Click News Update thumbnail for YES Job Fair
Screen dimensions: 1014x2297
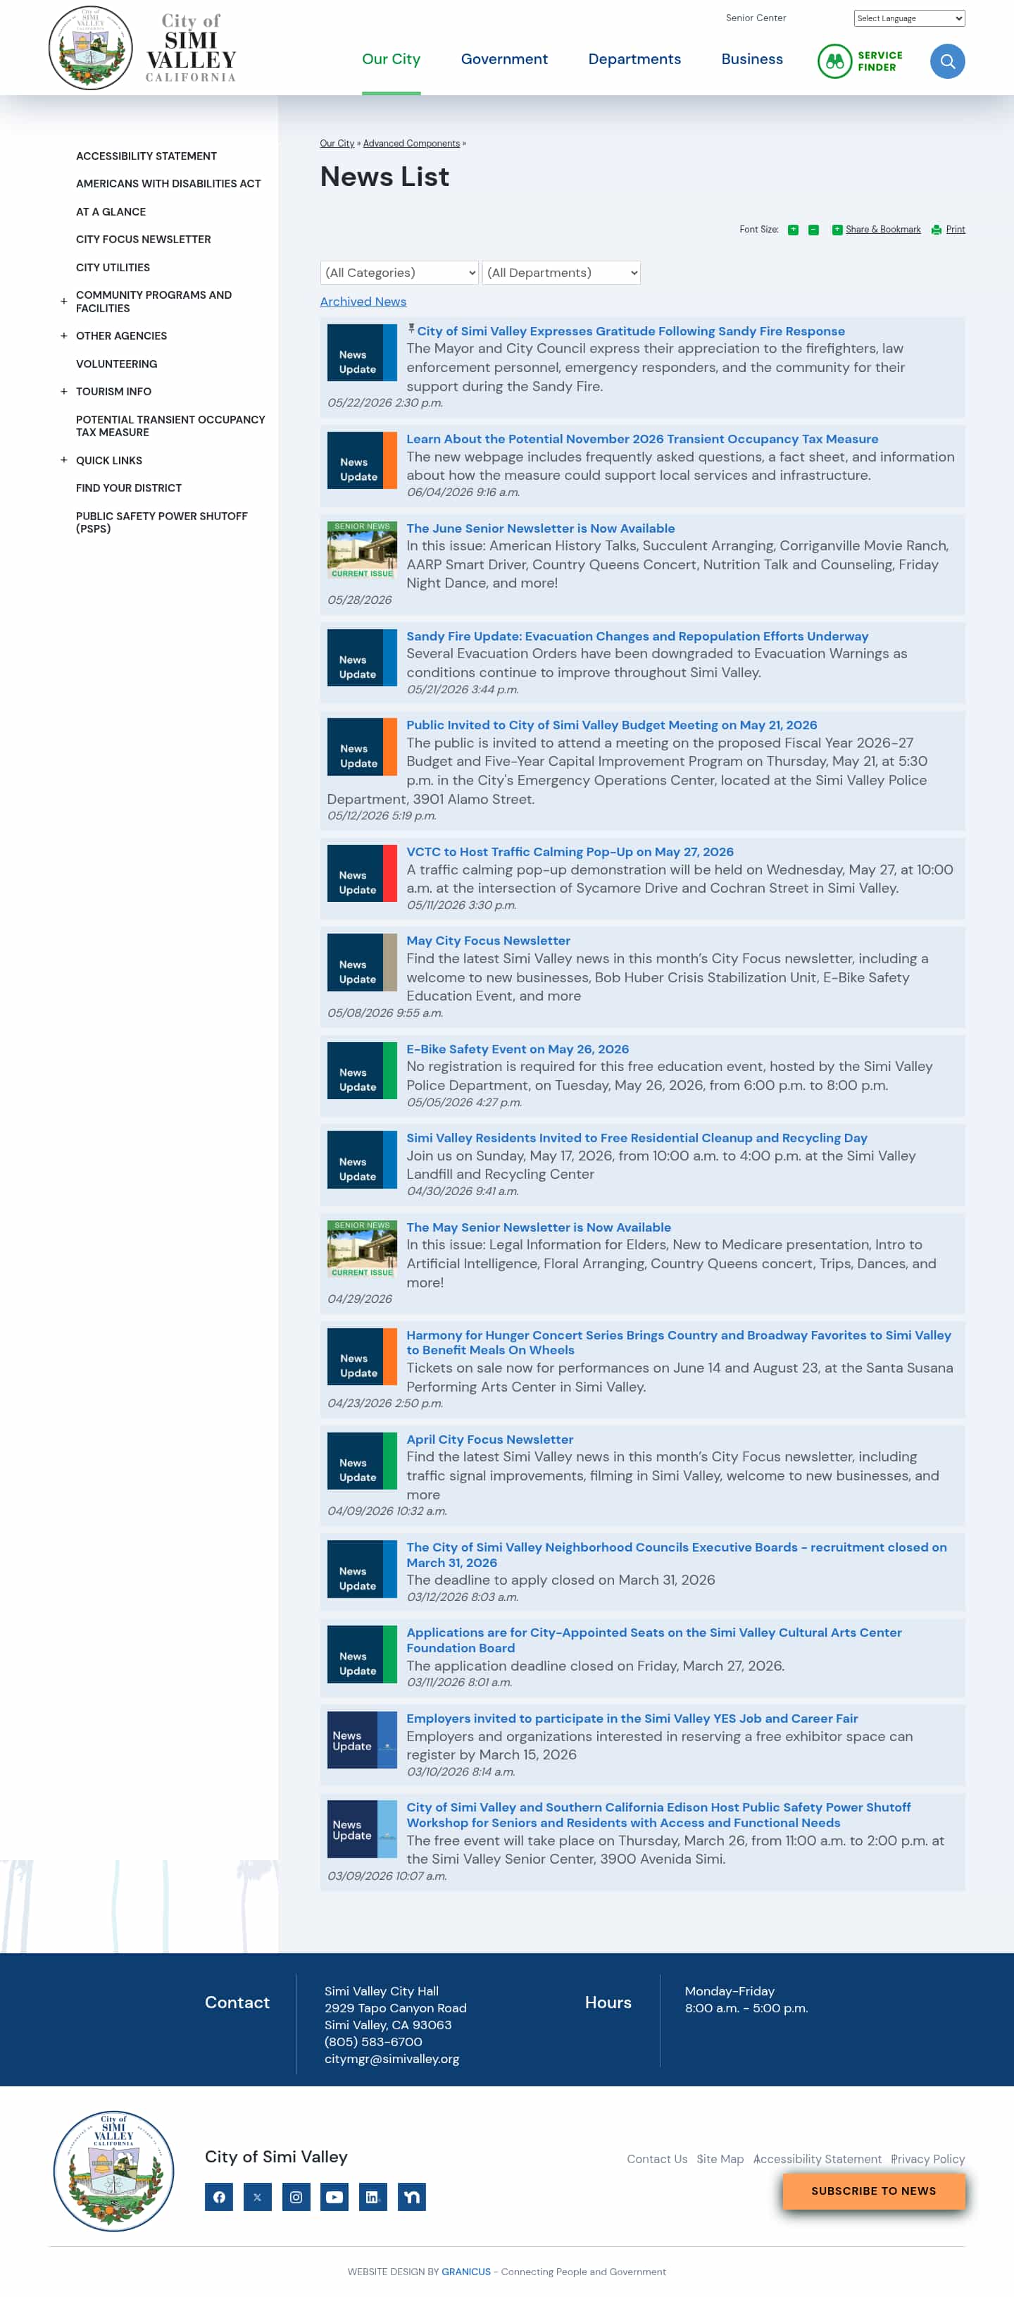click(362, 1740)
